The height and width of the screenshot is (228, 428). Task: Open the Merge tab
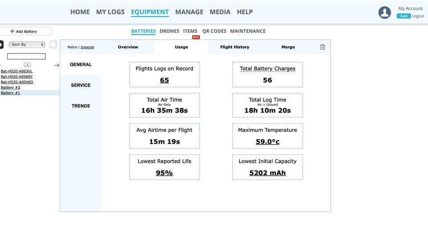click(x=288, y=47)
